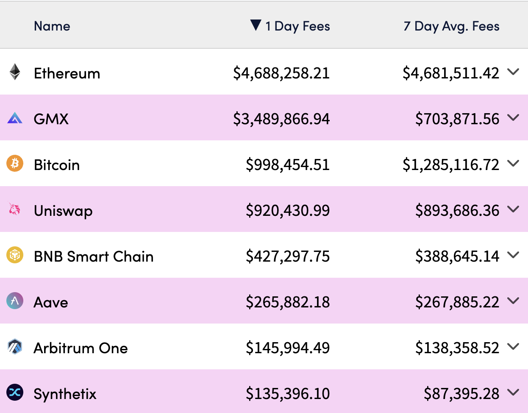Click the Arbitrum One logo icon
The image size is (528, 413).
tap(15, 347)
